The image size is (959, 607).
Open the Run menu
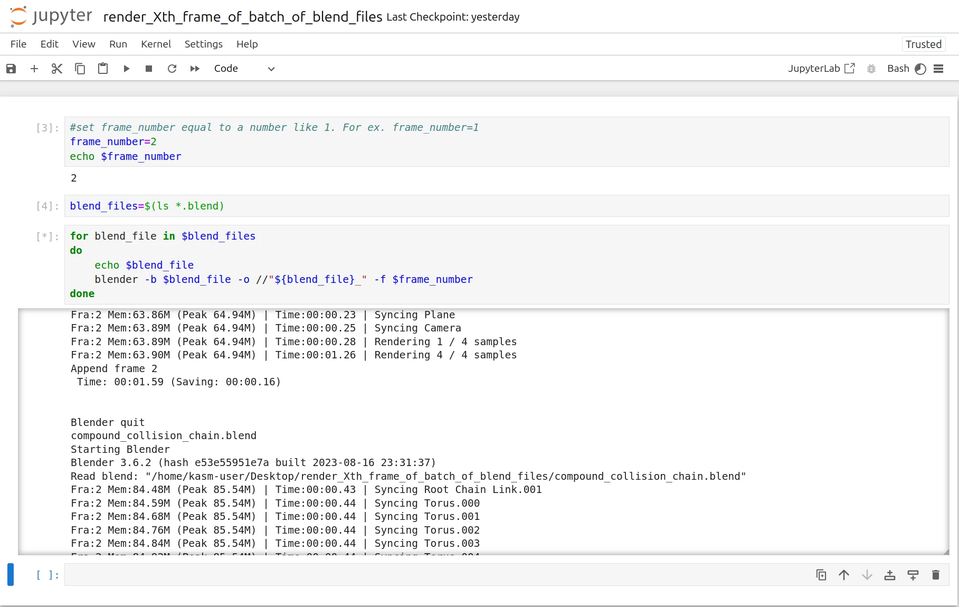pos(118,44)
